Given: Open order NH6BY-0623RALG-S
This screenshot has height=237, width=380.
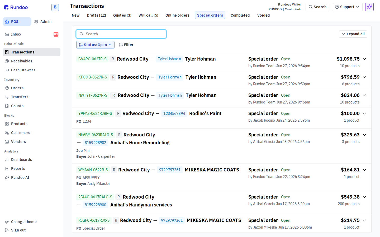Looking at the screenshot, I should (96, 135).
